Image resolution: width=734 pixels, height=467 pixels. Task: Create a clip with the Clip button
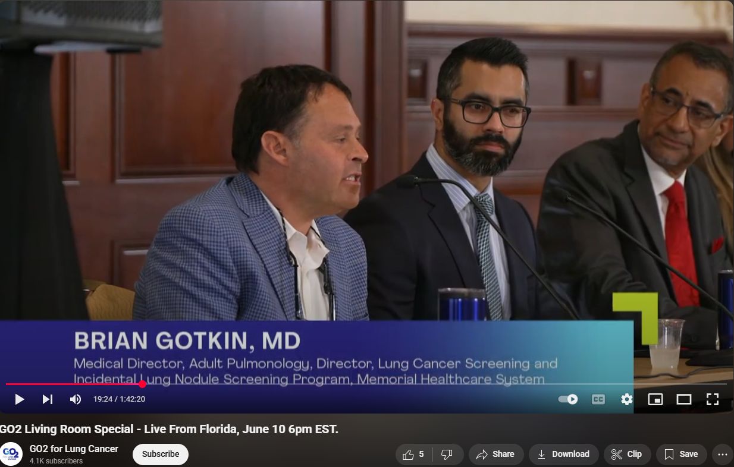tap(627, 454)
